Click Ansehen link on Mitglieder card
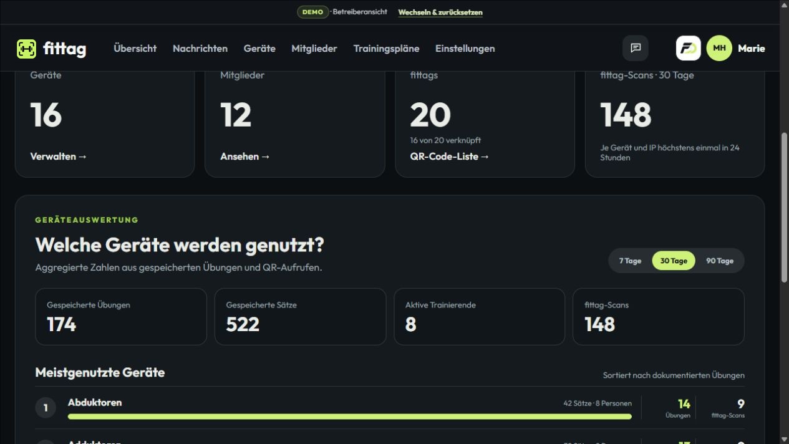Viewport: 789px width, 444px height. pyautogui.click(x=245, y=157)
